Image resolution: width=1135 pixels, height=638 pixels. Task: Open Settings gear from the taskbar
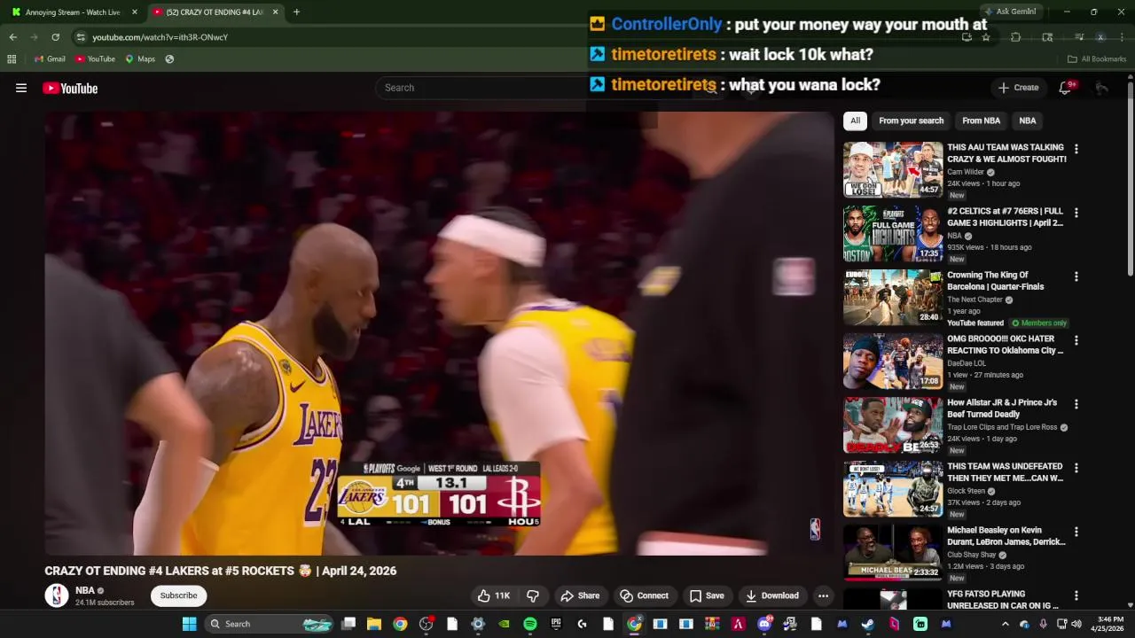click(478, 624)
